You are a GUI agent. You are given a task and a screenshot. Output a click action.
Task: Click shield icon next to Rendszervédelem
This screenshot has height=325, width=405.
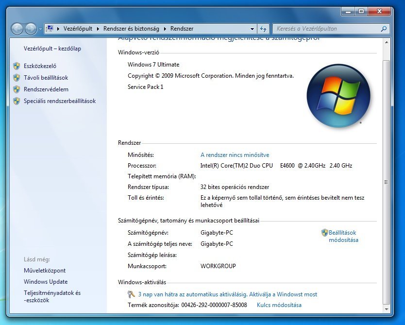(x=17, y=89)
